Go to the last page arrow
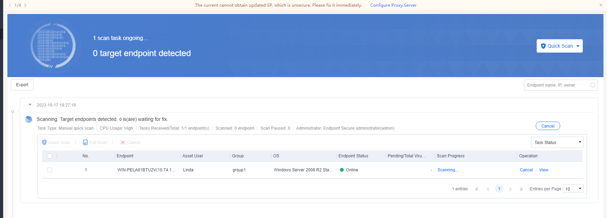Viewport: 607px width, 218px height. coord(521,189)
